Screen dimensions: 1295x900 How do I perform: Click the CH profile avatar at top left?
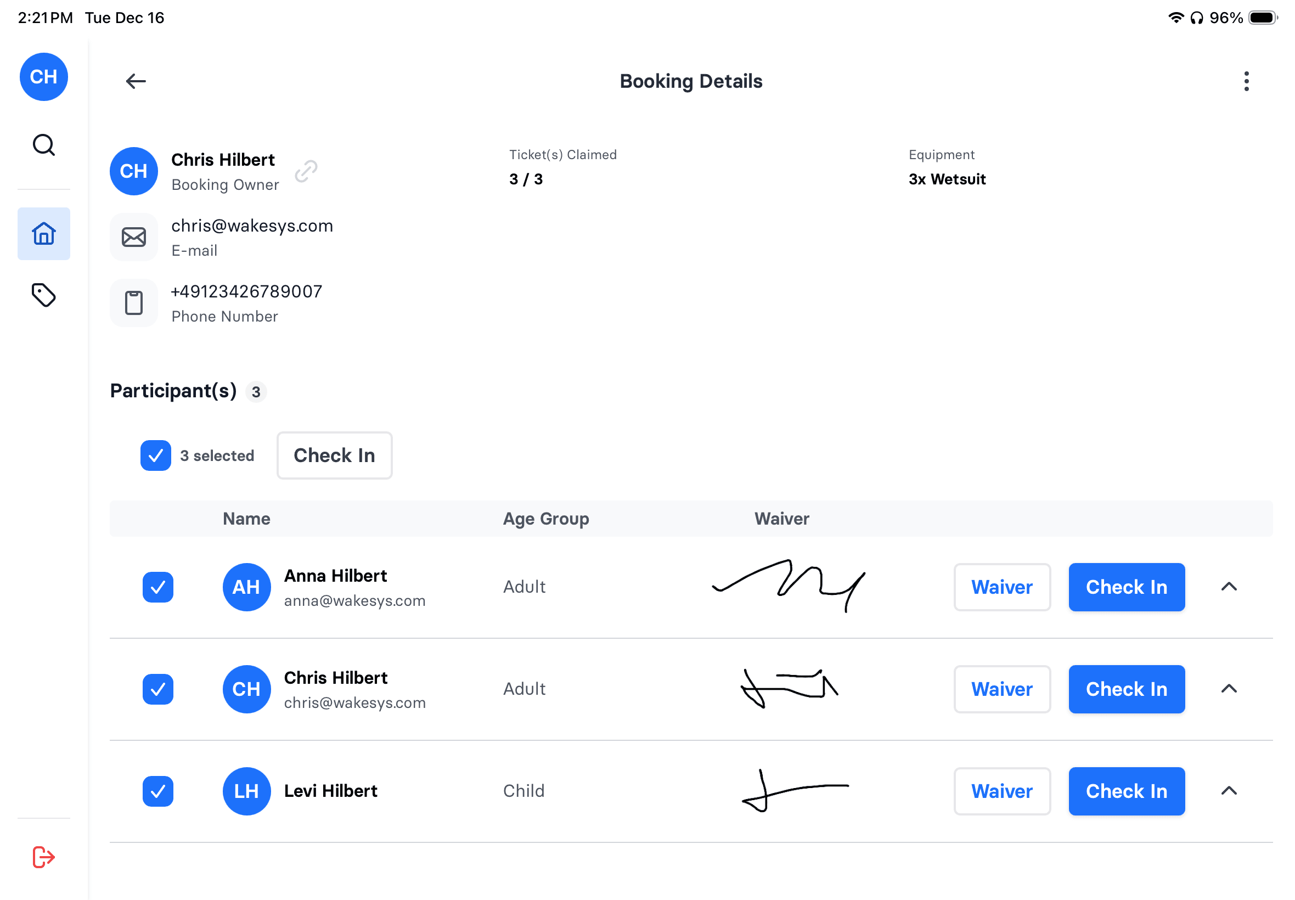pos(43,77)
